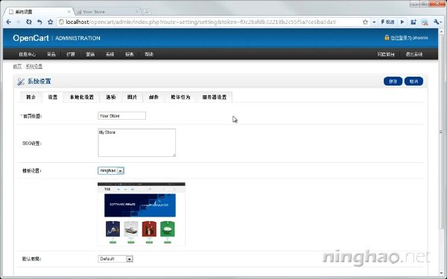Click the OpenCart logo

coord(31,38)
